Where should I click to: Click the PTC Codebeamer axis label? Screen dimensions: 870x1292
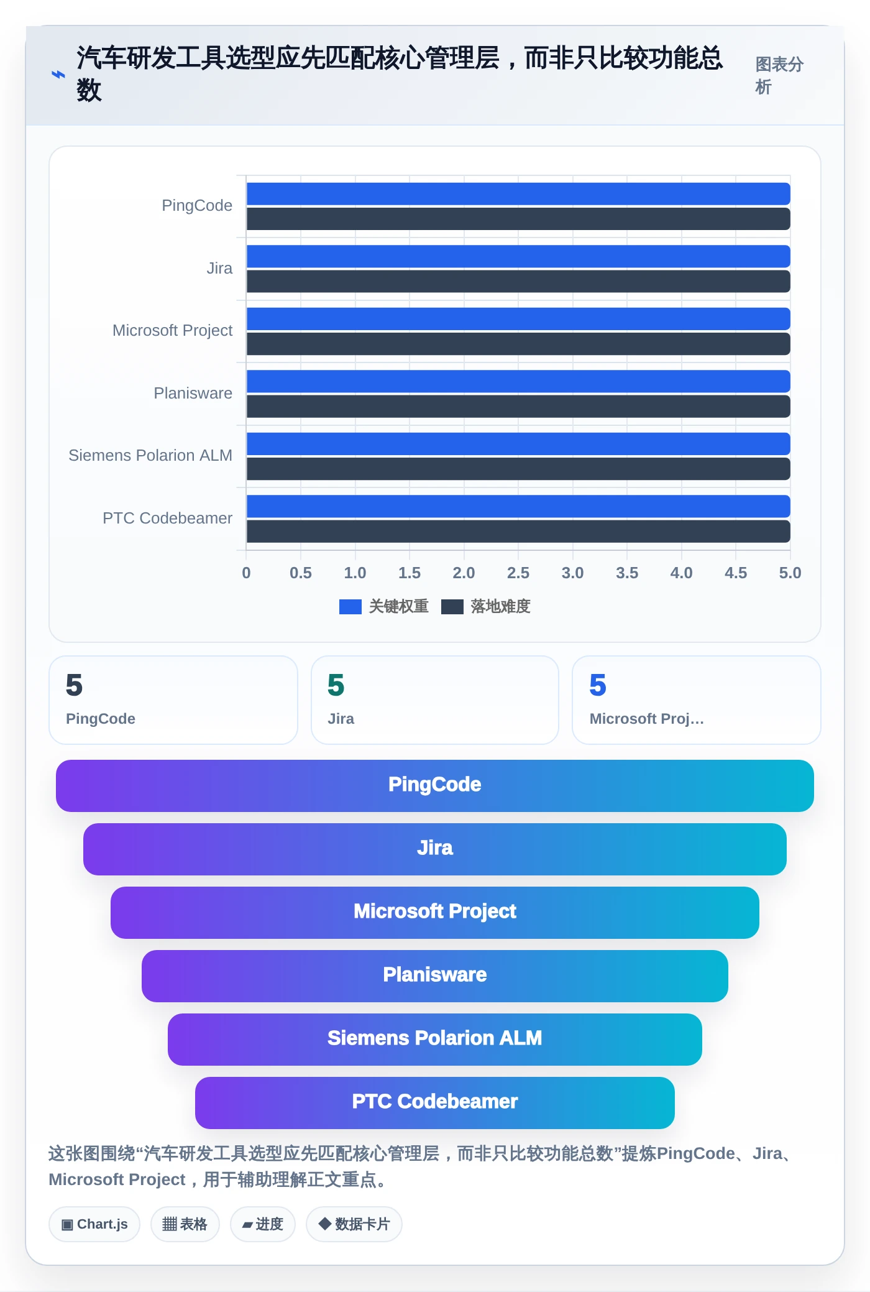coord(167,518)
